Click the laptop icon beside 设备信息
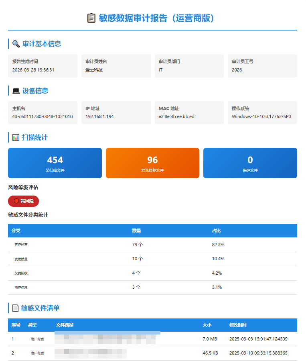 [16, 91]
